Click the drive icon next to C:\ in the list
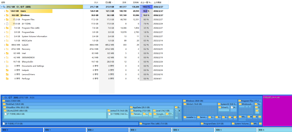Image resolution: width=292 pixels, height=132 pixels. (4, 7)
